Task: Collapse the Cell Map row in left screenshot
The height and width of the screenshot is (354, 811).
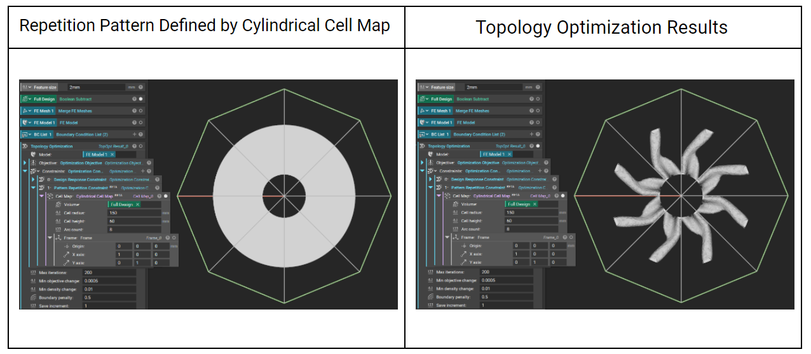Action: (x=41, y=196)
